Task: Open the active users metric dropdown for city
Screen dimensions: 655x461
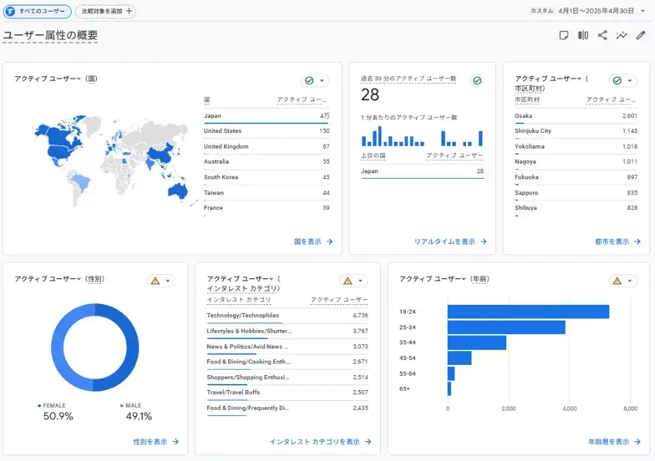Action: (579, 79)
